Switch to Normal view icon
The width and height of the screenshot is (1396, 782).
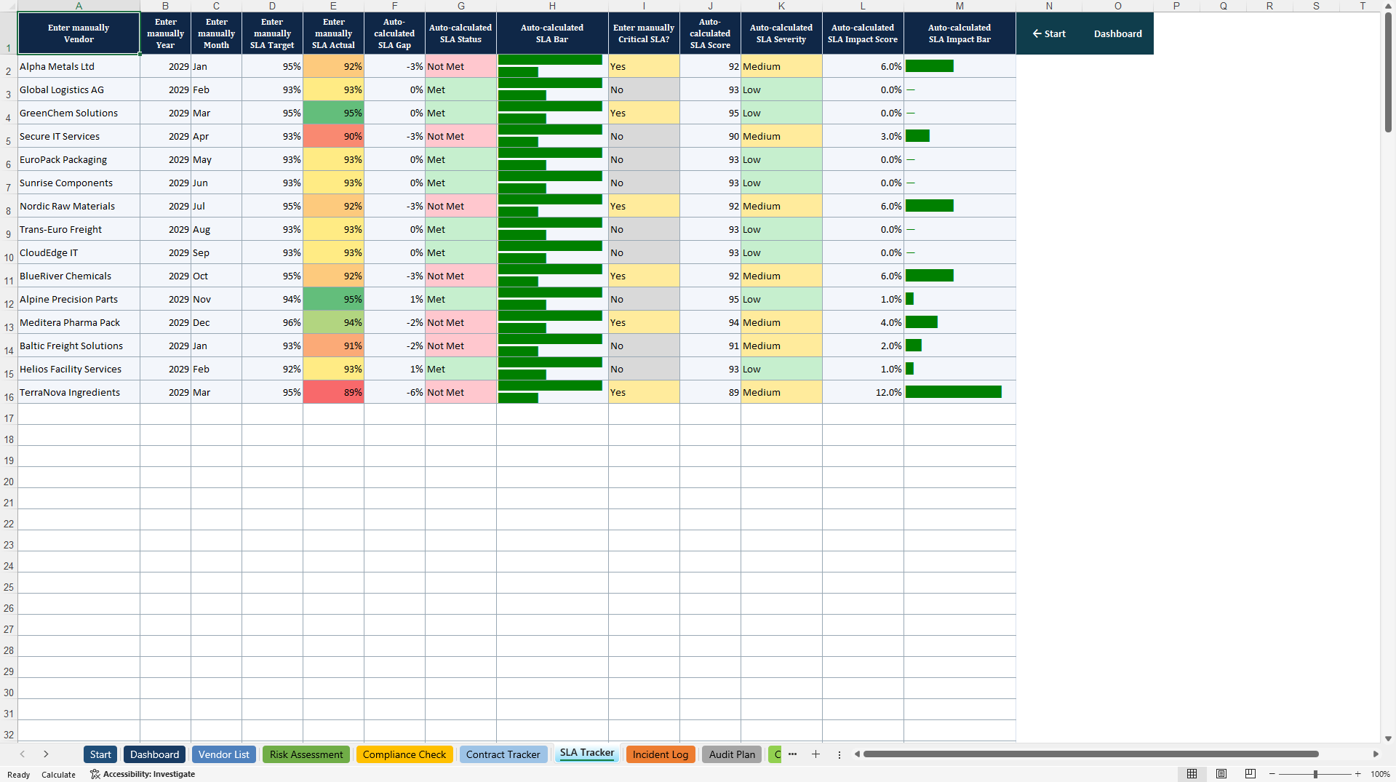1192,774
